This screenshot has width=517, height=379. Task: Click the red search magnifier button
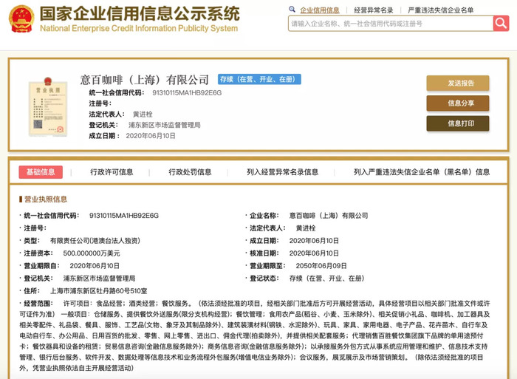501,24
